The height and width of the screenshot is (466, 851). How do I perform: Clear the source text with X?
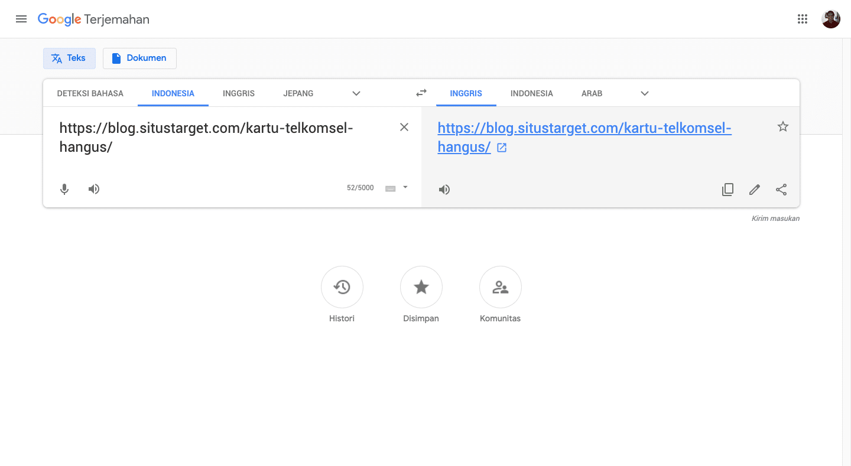coord(404,127)
